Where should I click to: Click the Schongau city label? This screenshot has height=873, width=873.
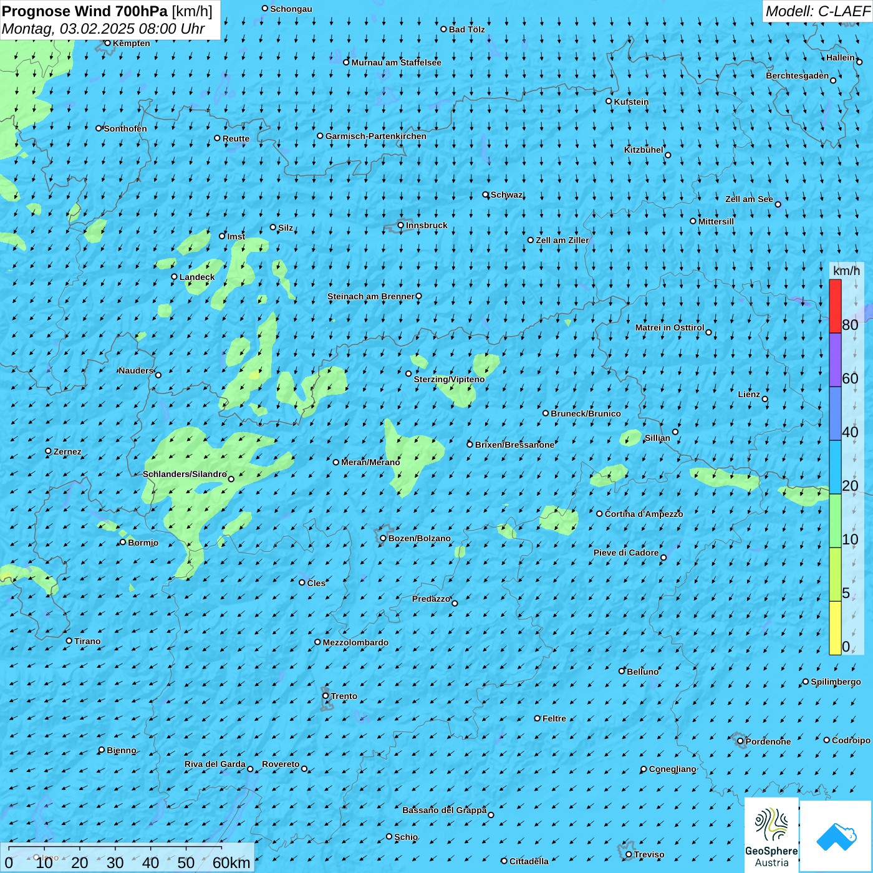pos(291,9)
